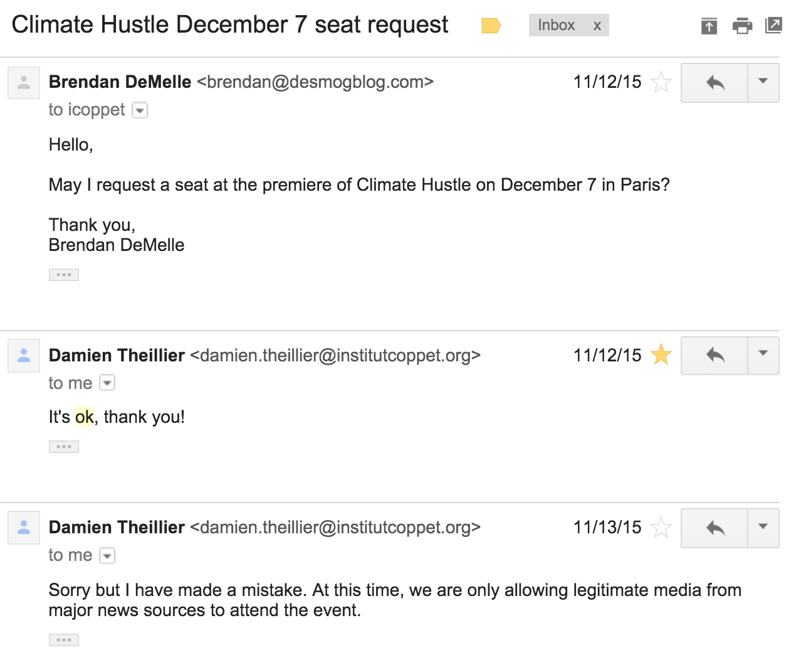Viewport: 806px width, 655px height.
Task: Click the Inbox label tag
Action: click(556, 26)
